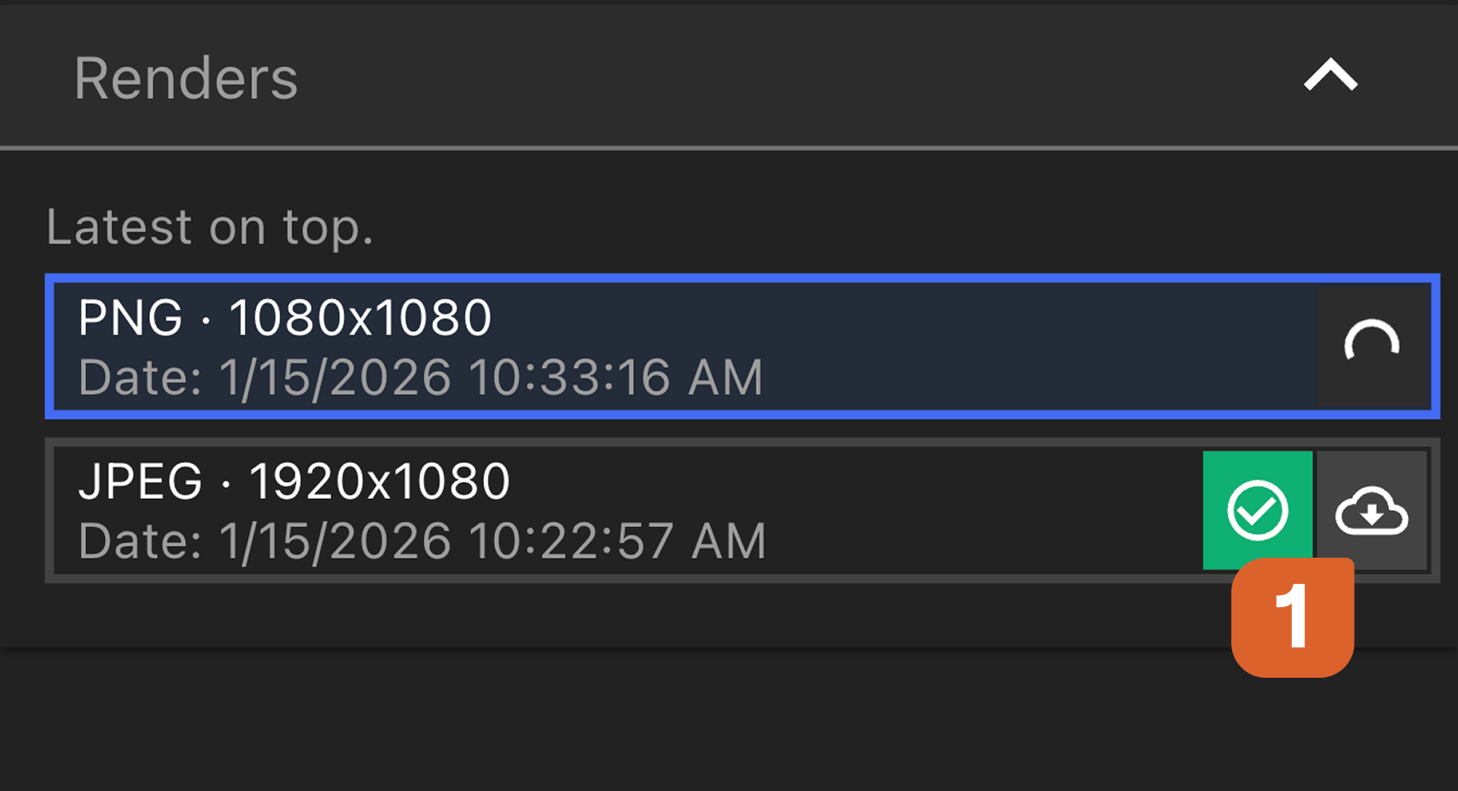Screen dimensions: 1458x791
Task: Click the Latest on top label
Action: pos(210,226)
